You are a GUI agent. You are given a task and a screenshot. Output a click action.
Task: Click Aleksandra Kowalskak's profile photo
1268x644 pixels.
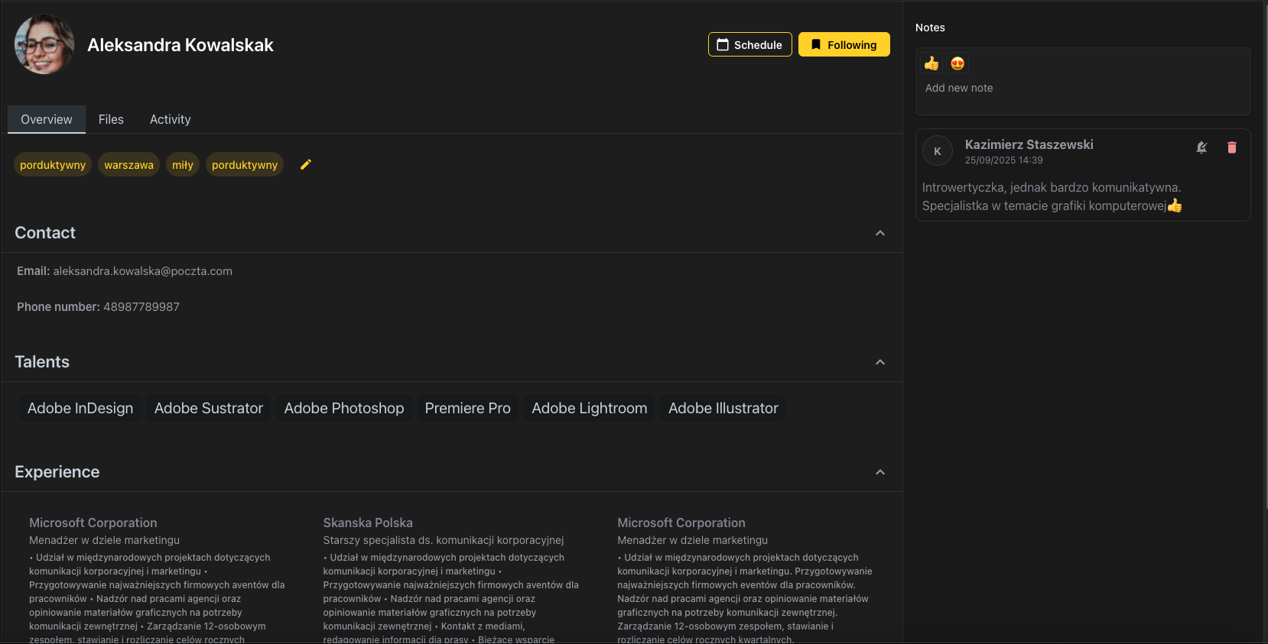[x=44, y=44]
